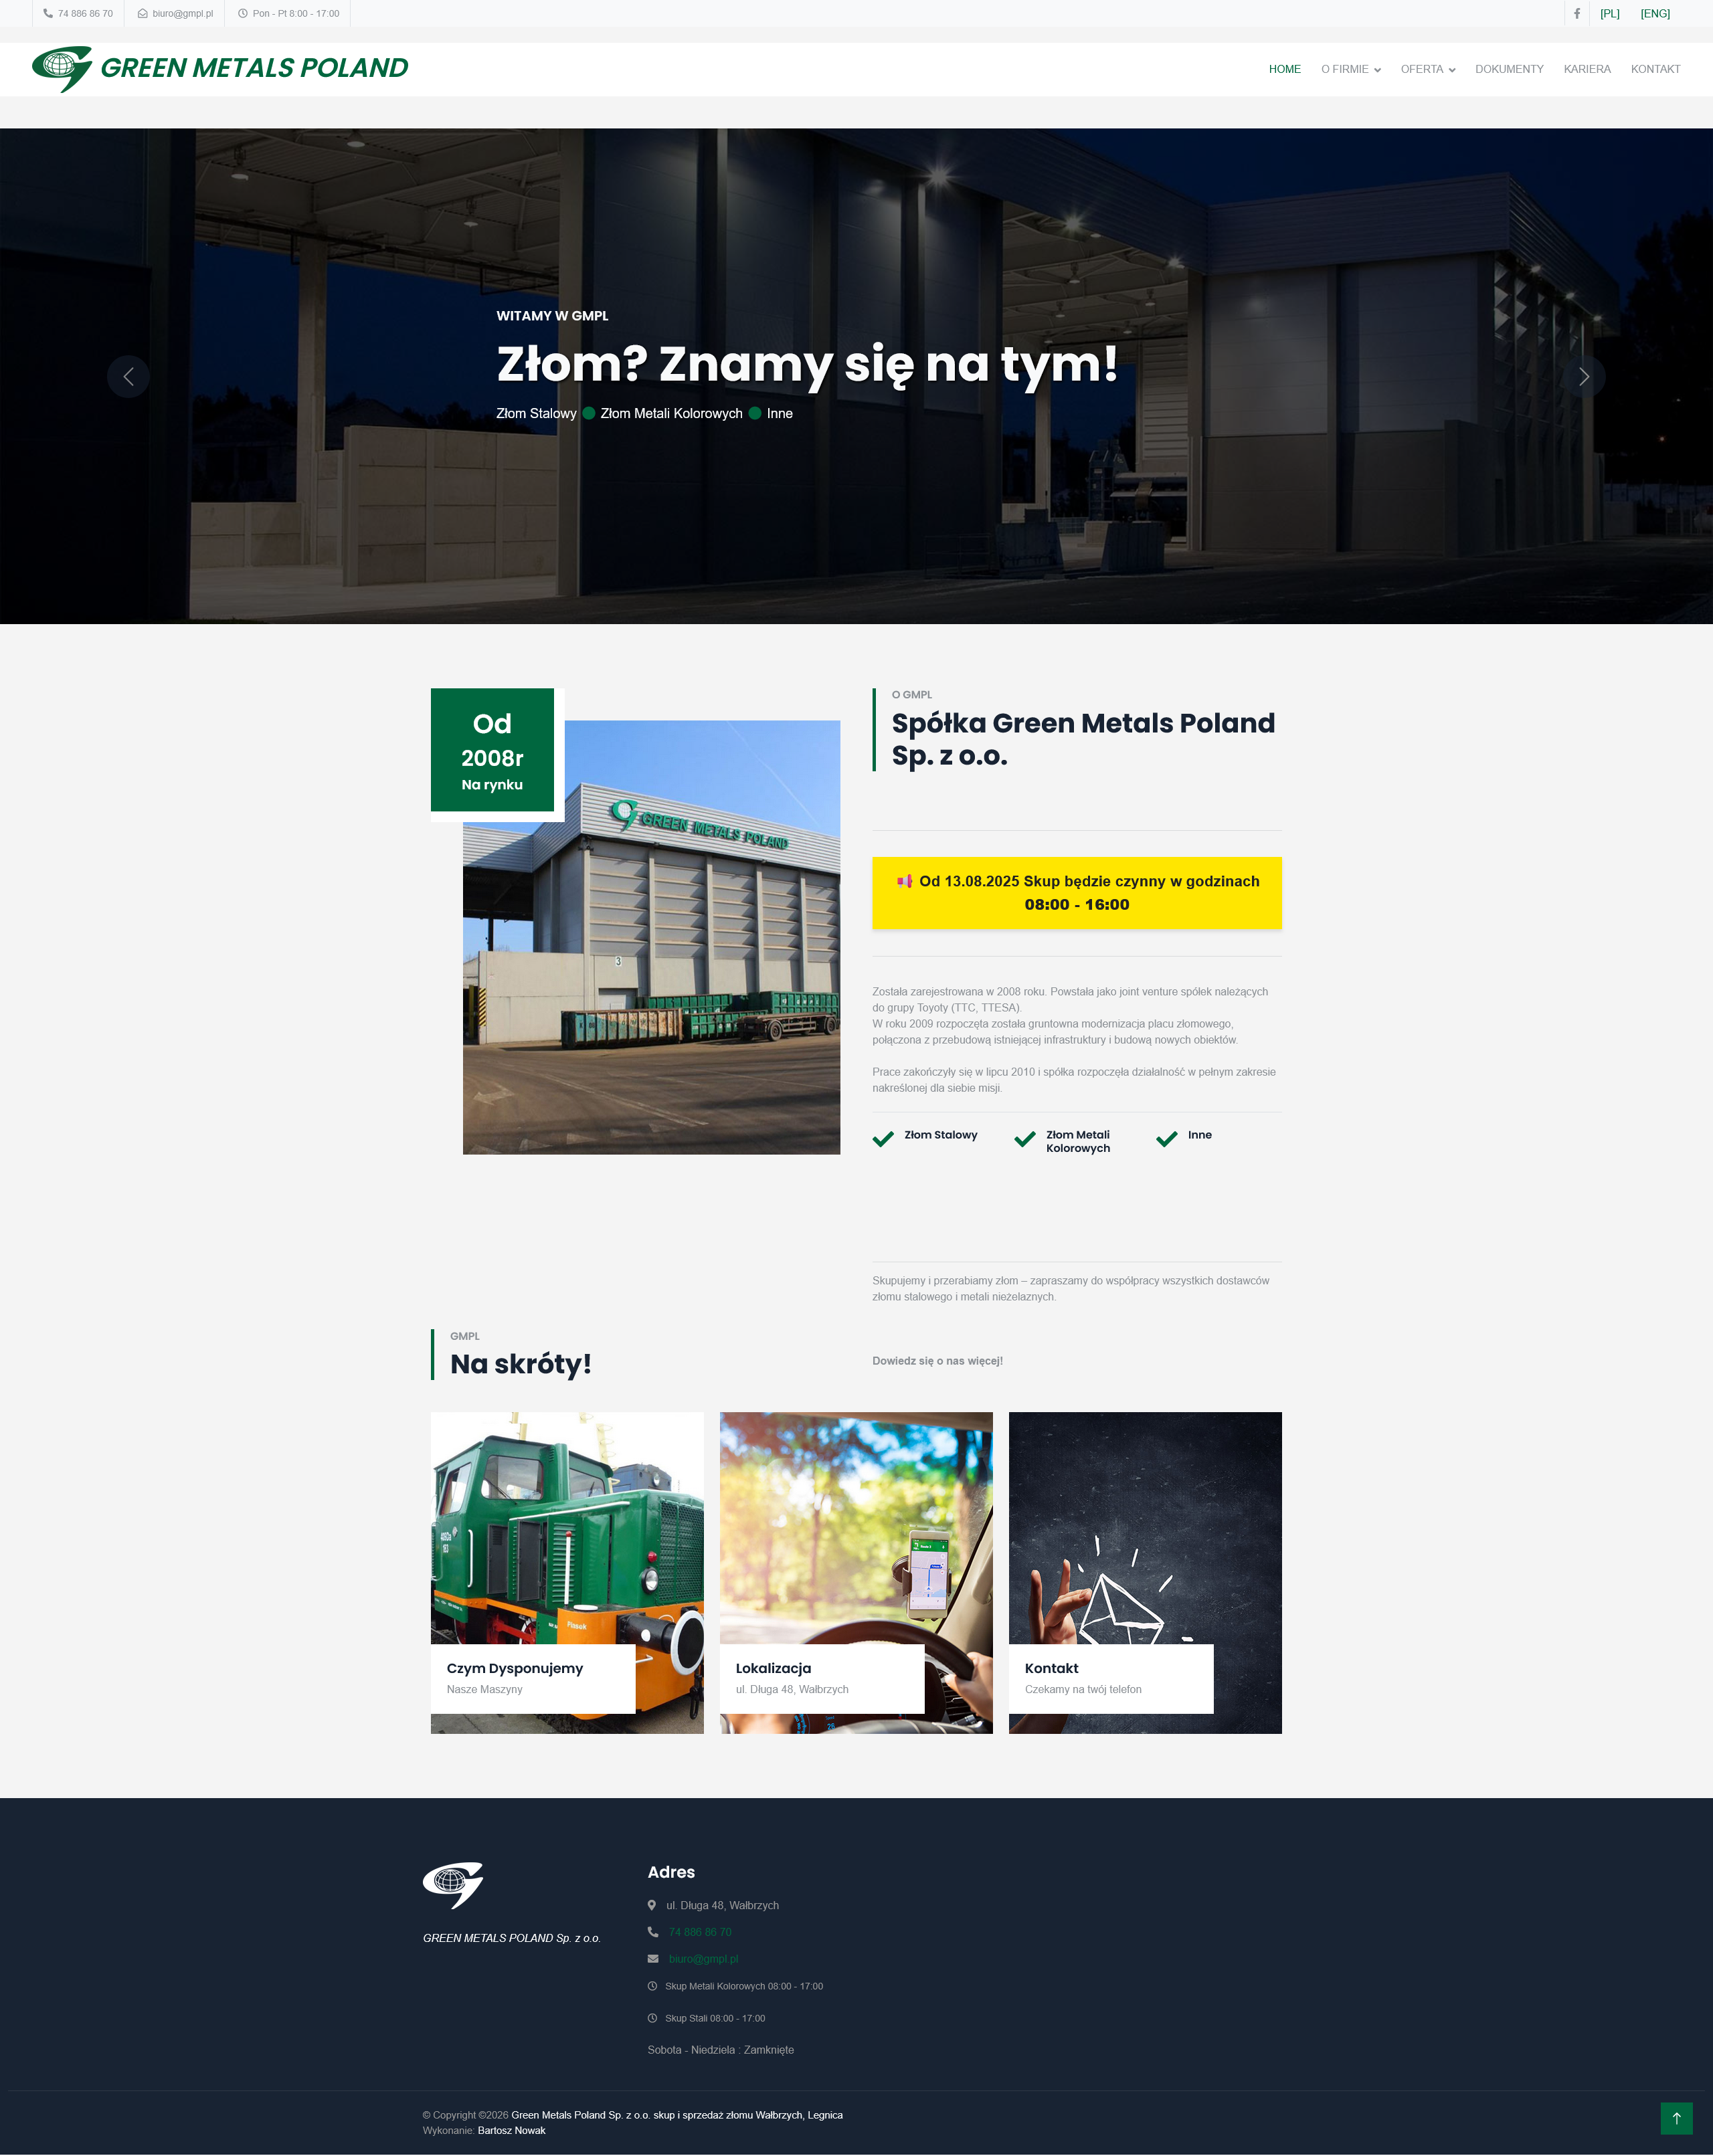Screen dimensions: 1713x2156
Task: Click the 74 886 86 70 top bar link
Action: (x=85, y=14)
